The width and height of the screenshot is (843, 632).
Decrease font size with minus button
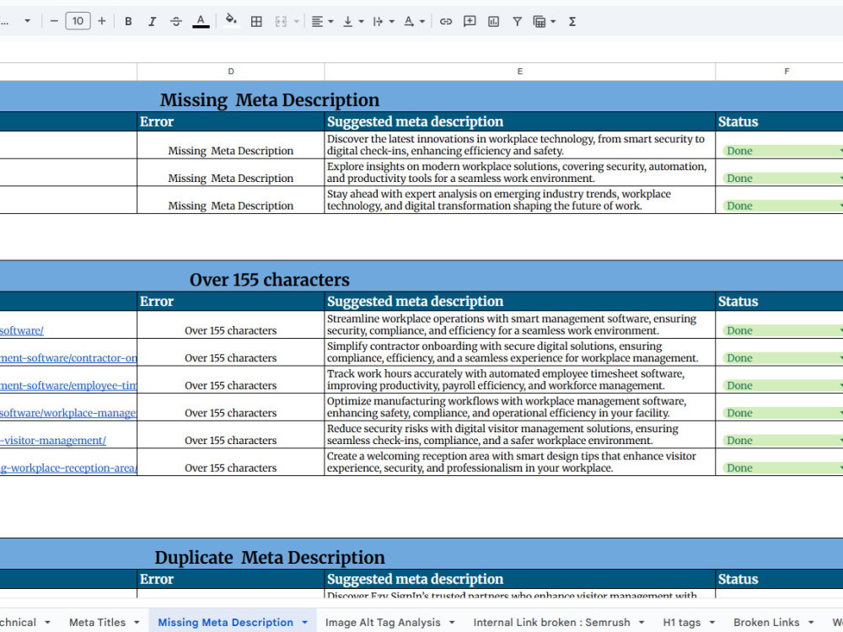[x=54, y=22]
